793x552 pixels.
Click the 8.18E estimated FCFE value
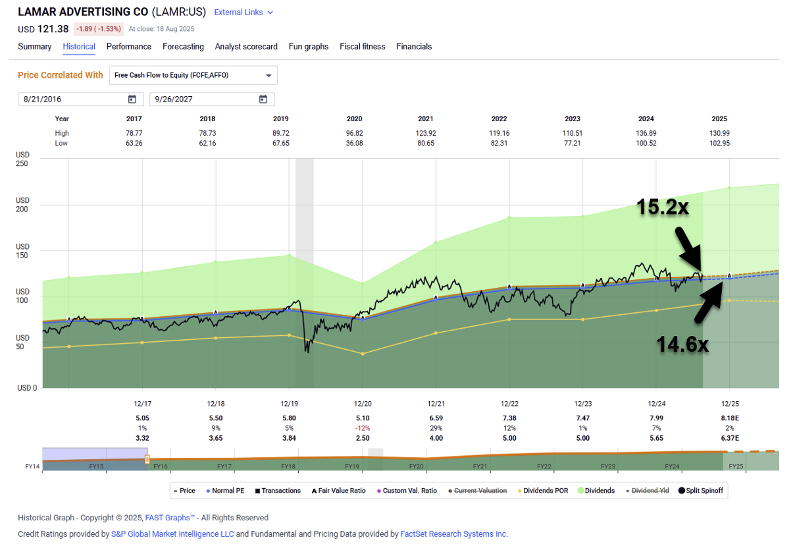[x=729, y=418]
